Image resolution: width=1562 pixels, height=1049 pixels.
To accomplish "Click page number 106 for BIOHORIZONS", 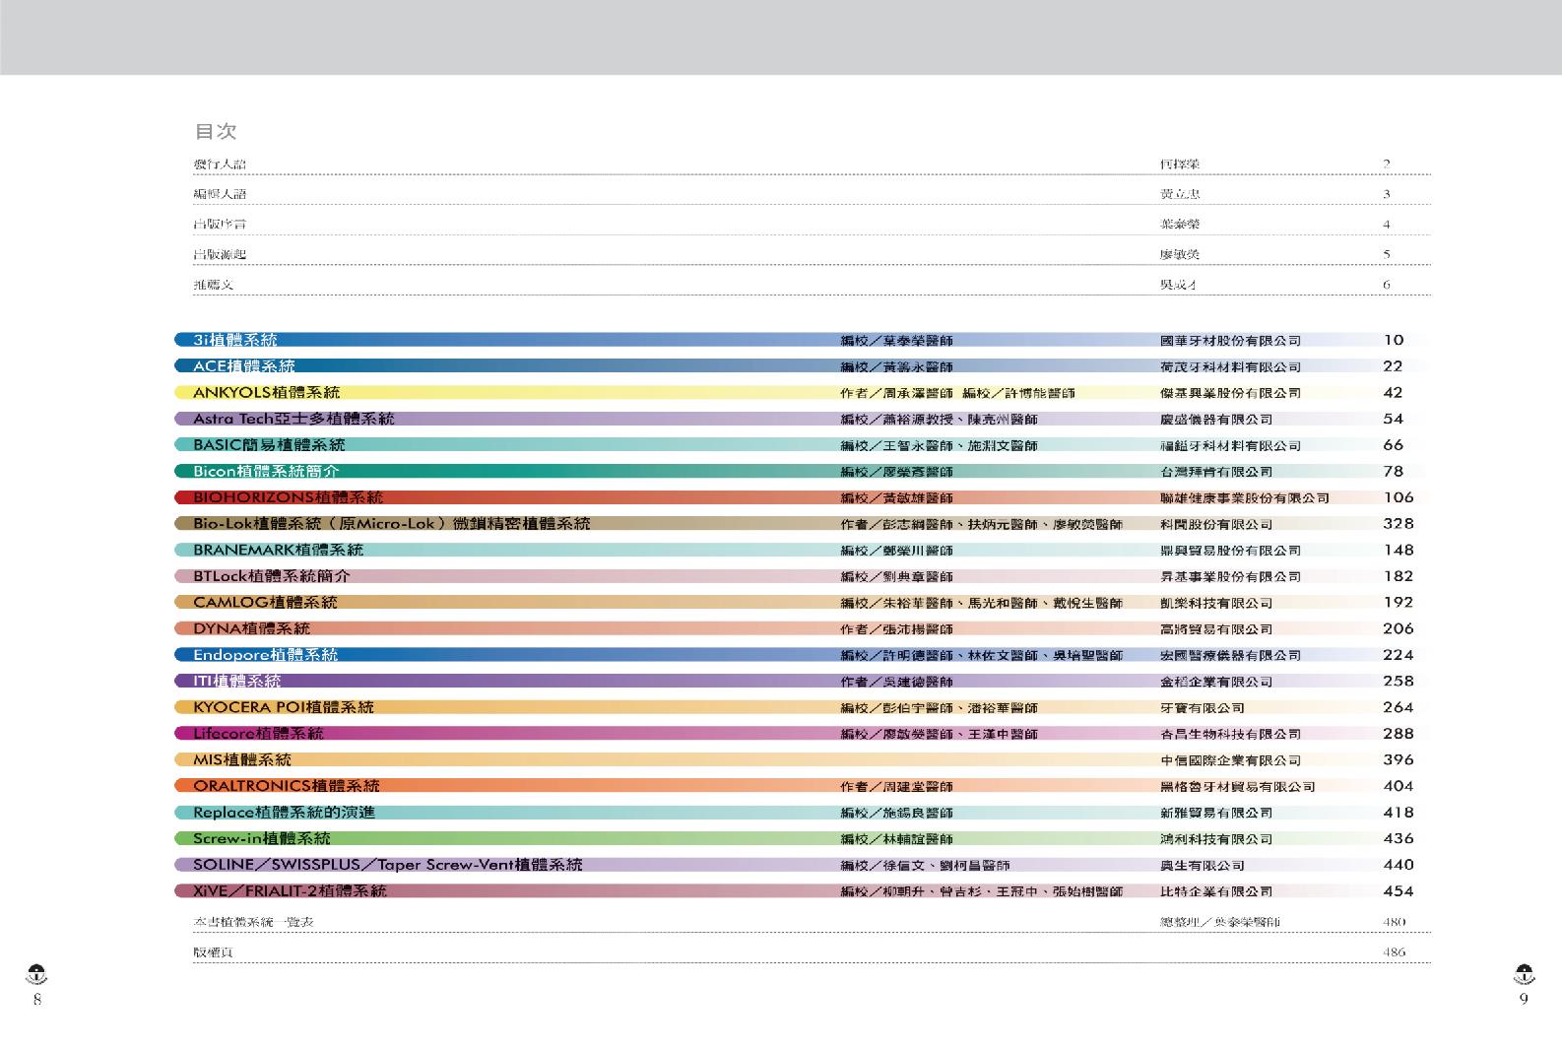I will pos(1398,497).
